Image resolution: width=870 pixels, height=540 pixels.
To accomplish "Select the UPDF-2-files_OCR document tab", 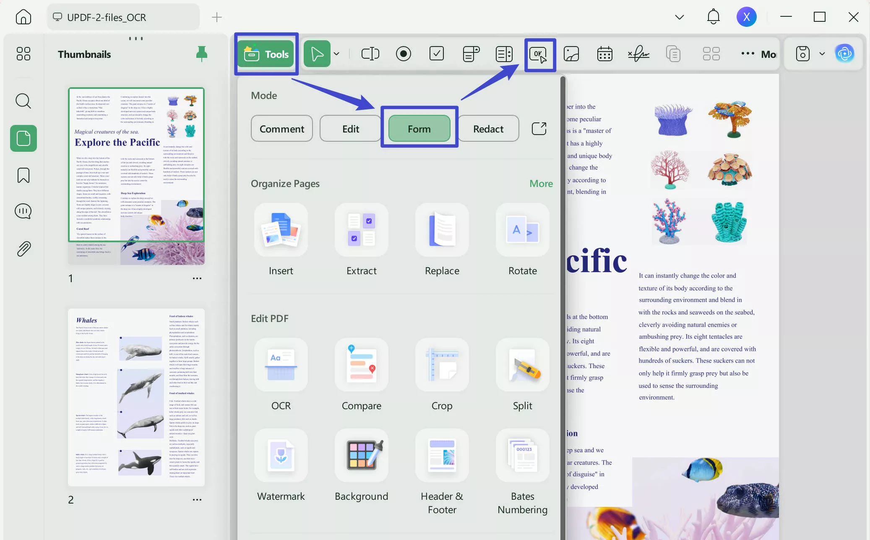I will [106, 17].
